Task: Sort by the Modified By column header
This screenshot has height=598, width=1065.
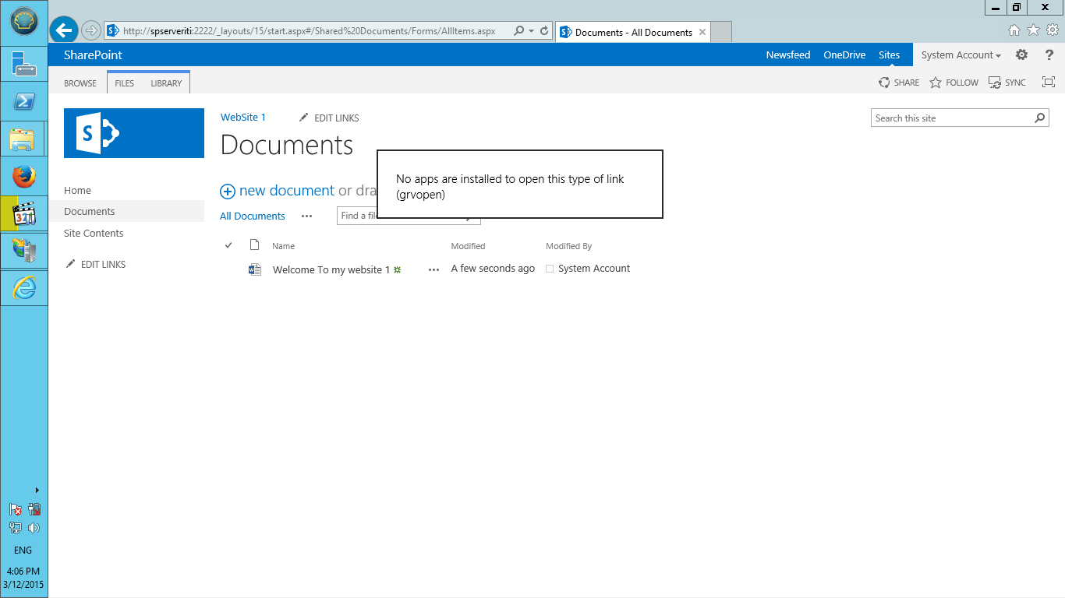Action: [x=569, y=246]
